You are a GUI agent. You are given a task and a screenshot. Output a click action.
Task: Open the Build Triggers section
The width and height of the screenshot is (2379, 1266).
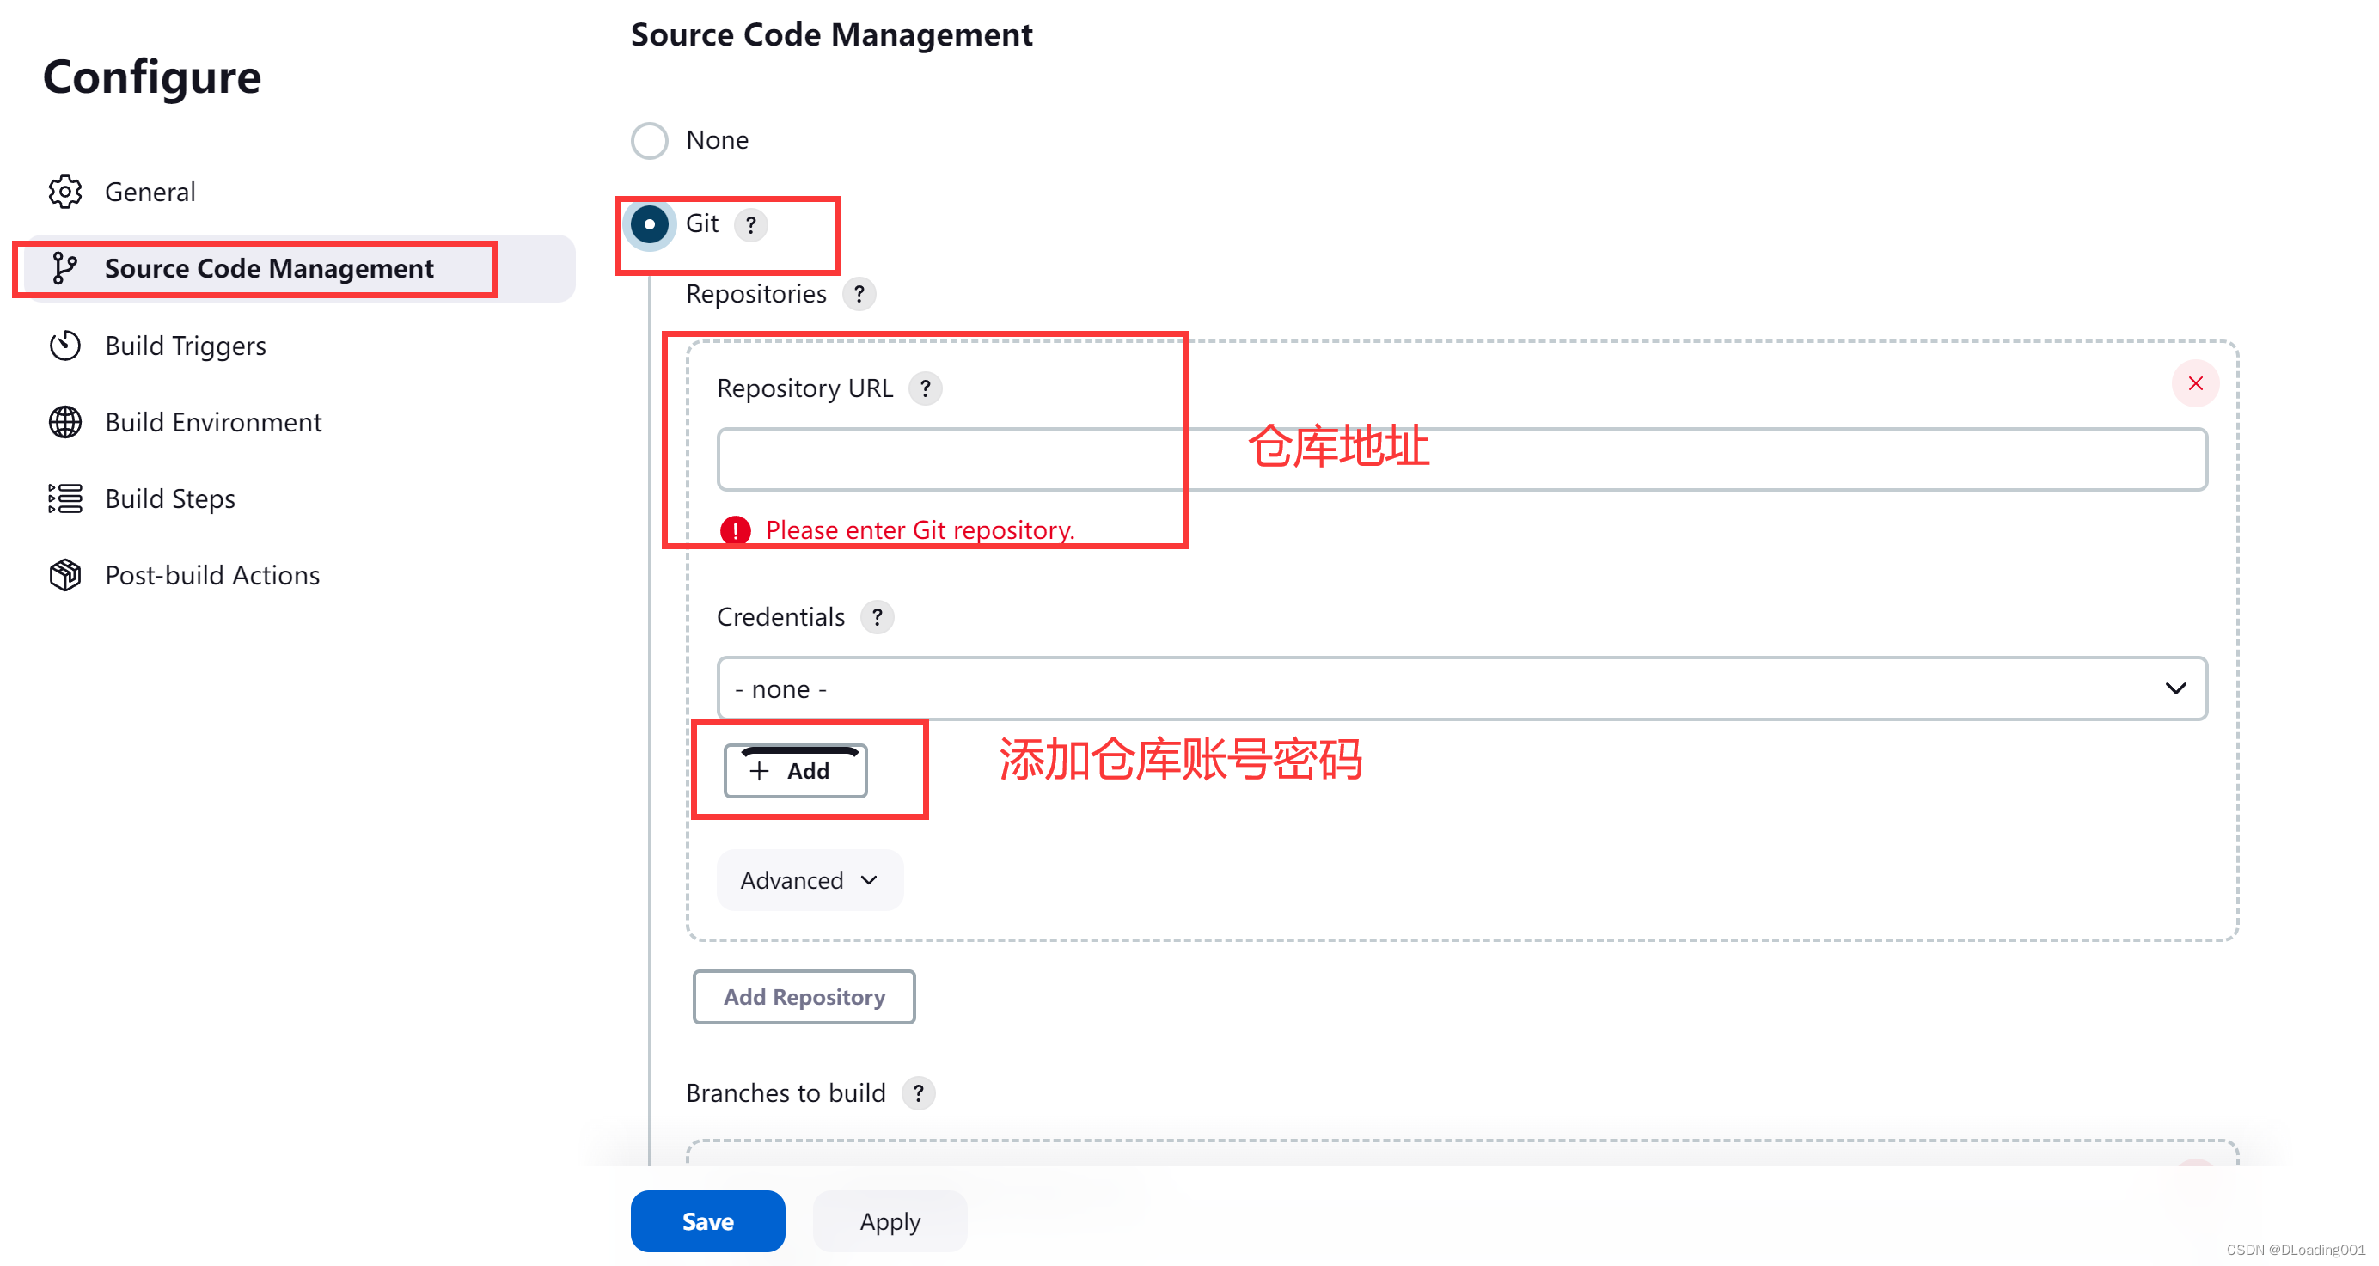click(184, 346)
